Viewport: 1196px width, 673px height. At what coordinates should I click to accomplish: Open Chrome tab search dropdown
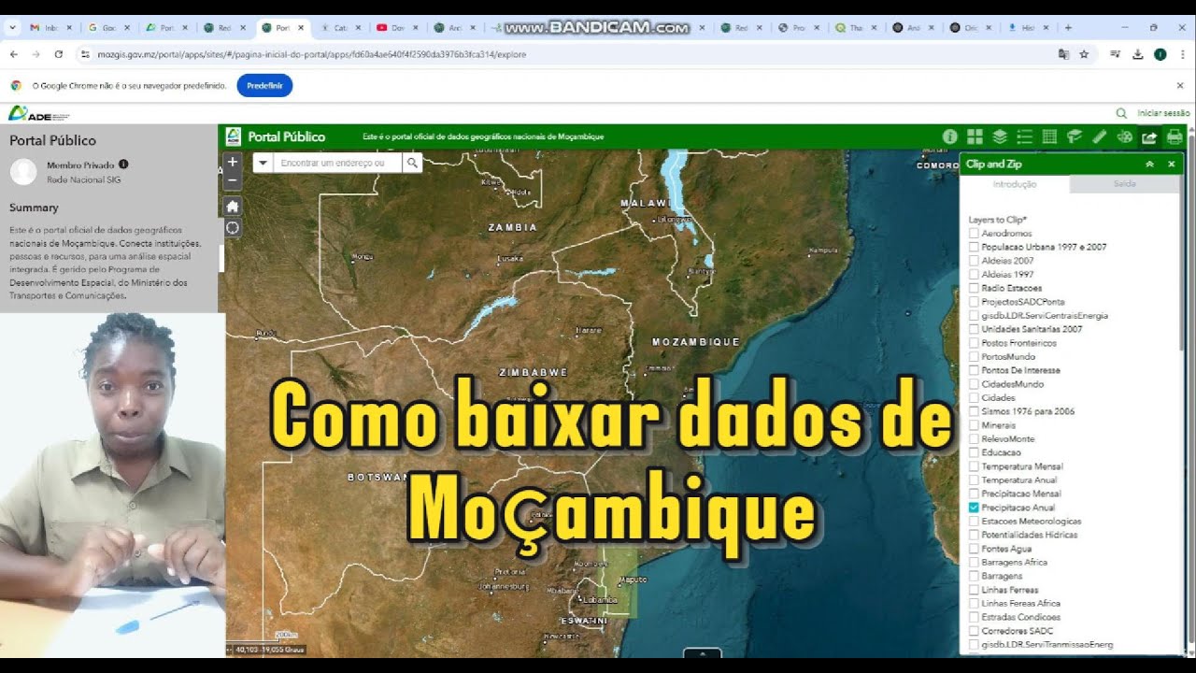[12, 28]
